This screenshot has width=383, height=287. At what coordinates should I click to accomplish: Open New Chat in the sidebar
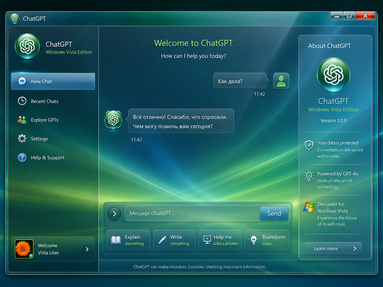pyautogui.click(x=53, y=81)
